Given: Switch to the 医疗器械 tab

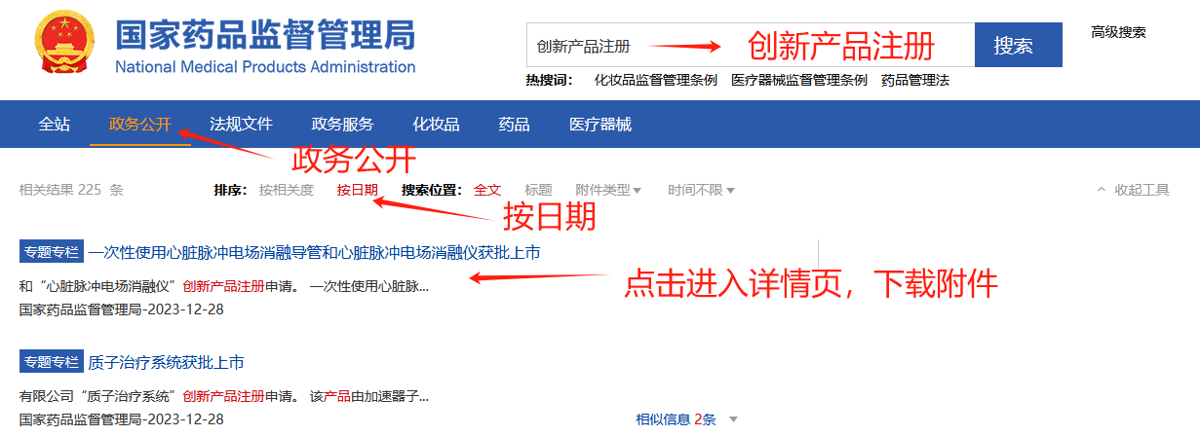Looking at the screenshot, I should [600, 124].
